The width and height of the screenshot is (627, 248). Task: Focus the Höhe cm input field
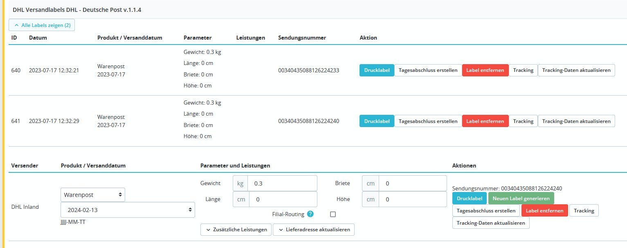click(x=413, y=199)
